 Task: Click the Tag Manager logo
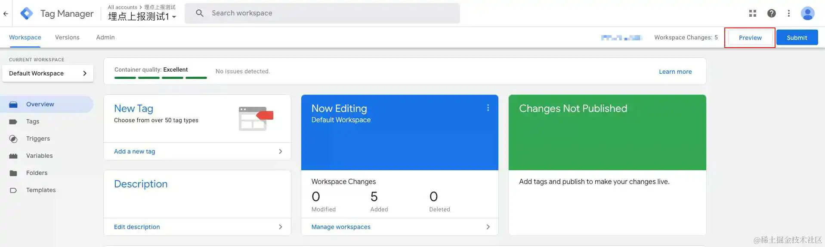click(27, 14)
